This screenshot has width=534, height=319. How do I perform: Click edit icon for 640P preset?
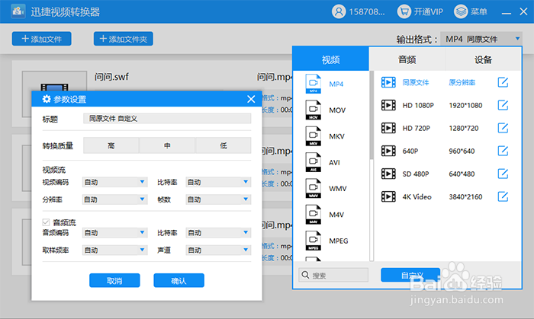503,151
